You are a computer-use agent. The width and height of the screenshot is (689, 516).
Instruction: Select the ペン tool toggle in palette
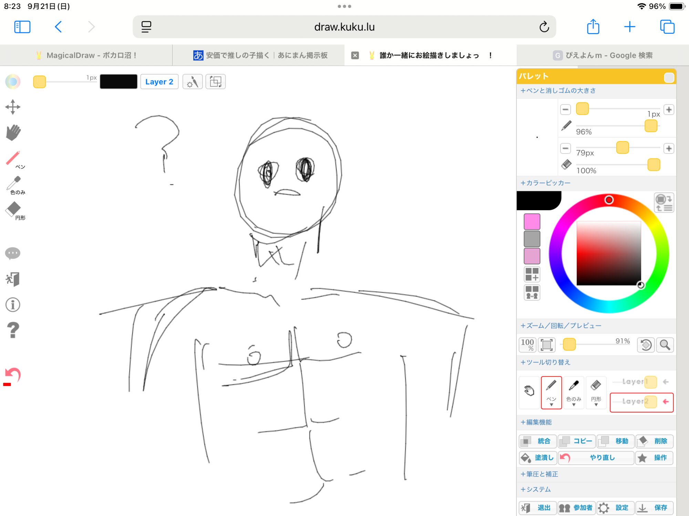tap(551, 392)
